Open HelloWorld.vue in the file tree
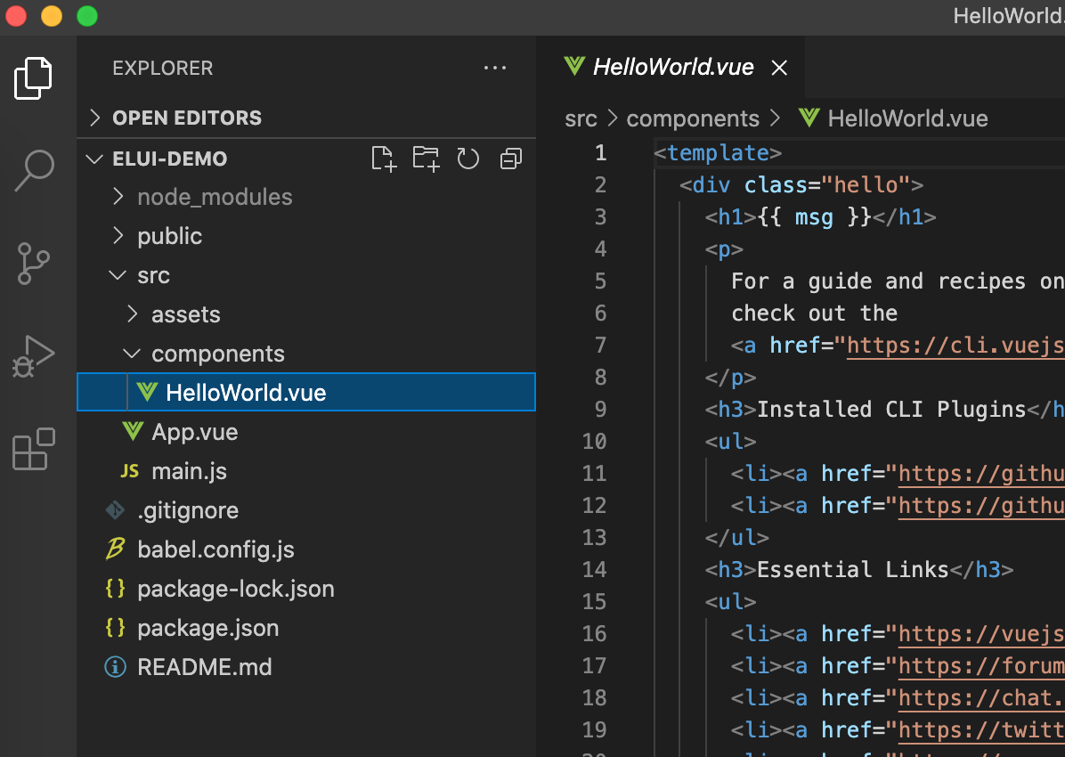Screen dimensions: 1065x757 306,392
